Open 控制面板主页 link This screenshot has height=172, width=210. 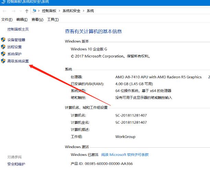[18, 29]
